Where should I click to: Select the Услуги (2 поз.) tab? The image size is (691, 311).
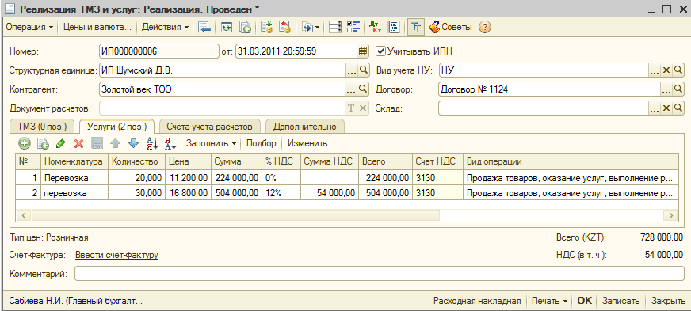[116, 127]
